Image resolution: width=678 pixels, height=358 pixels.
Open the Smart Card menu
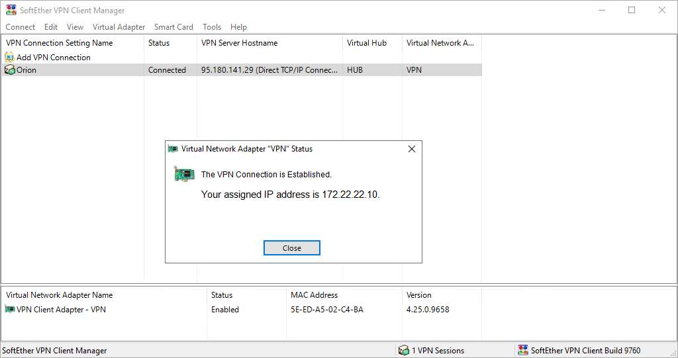(173, 27)
